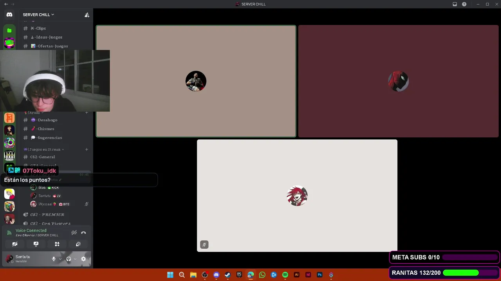Click the Voice Connected status text
The height and width of the screenshot is (281, 501).
coord(31,230)
